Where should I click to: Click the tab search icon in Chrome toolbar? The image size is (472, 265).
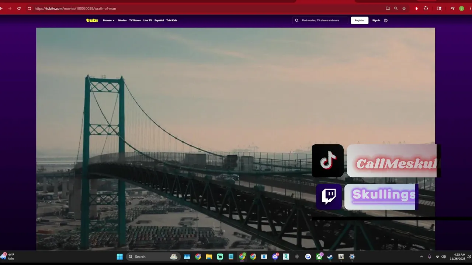tap(439, 8)
